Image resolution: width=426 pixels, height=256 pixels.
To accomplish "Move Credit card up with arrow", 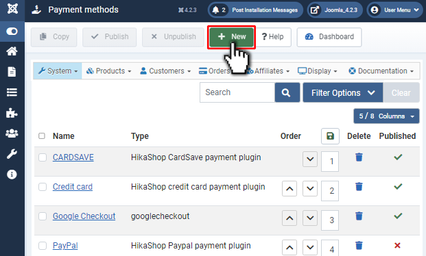I will point(289,188).
